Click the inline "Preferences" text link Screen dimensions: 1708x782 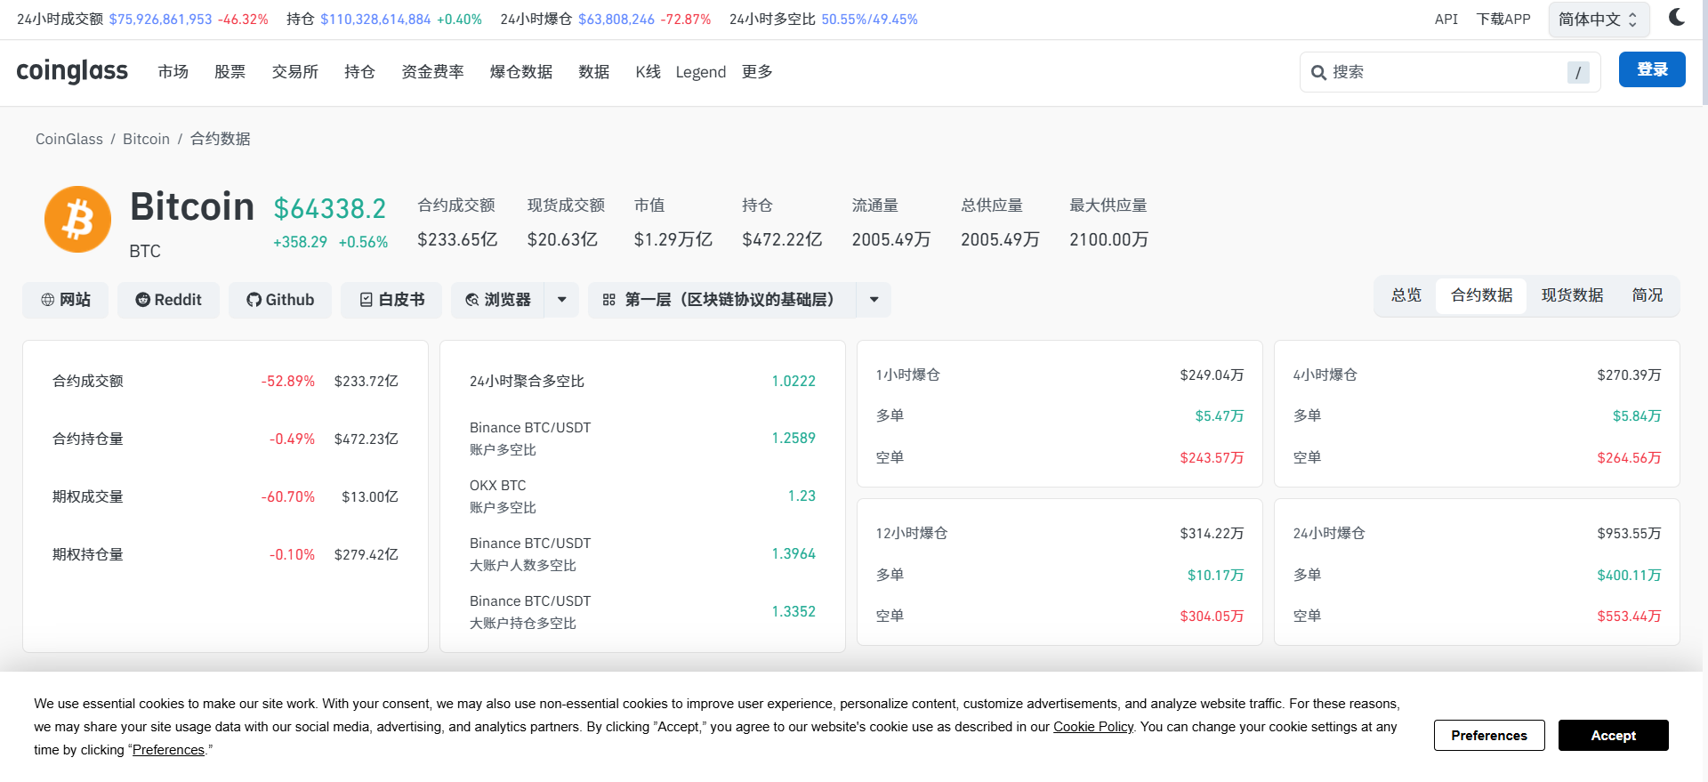click(x=168, y=750)
